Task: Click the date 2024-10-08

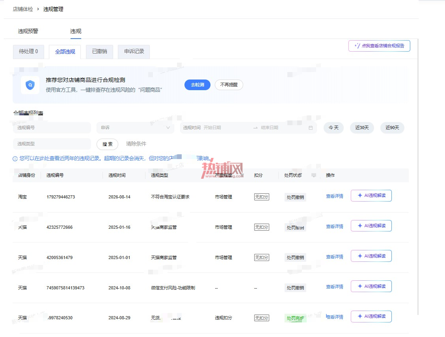Action: pyautogui.click(x=119, y=288)
